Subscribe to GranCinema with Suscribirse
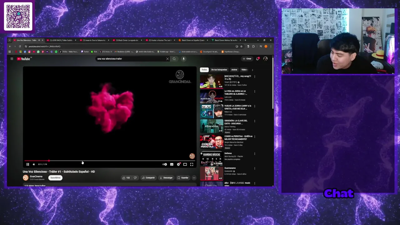400x225 pixels. tap(55, 178)
